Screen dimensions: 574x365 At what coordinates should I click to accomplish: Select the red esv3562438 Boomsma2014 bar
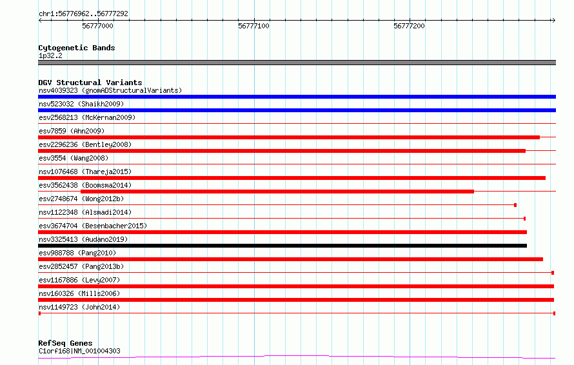click(277, 192)
